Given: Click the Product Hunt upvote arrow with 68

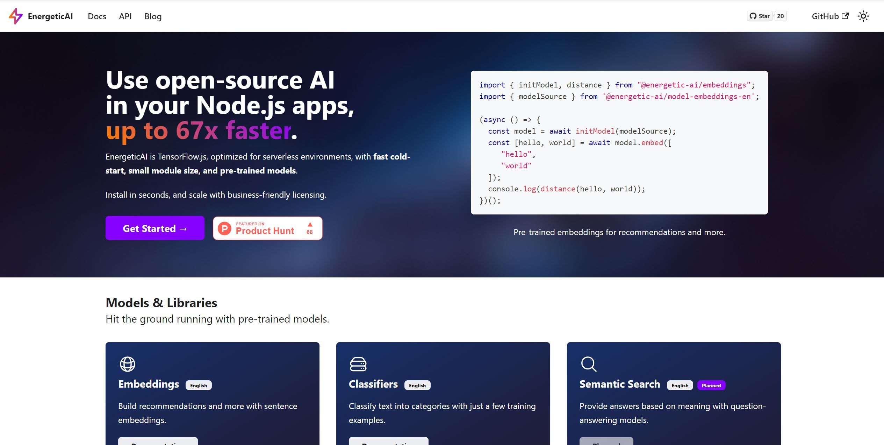Looking at the screenshot, I should (310, 228).
